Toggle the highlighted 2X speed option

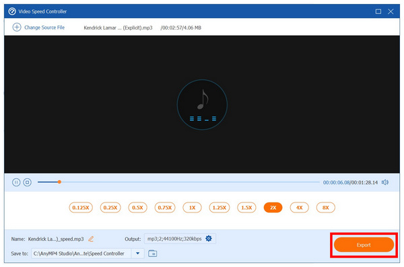click(x=273, y=208)
